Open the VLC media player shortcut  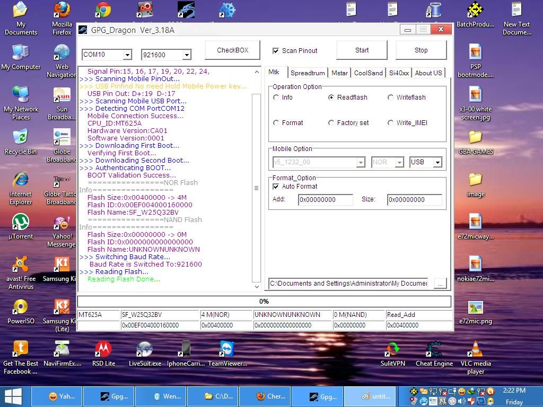tap(476, 350)
